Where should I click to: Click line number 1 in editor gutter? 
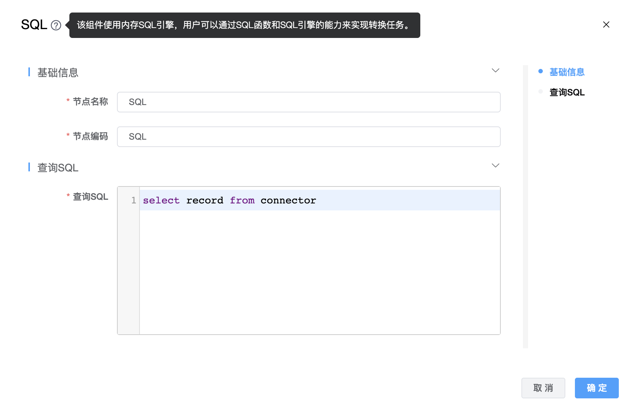133,200
